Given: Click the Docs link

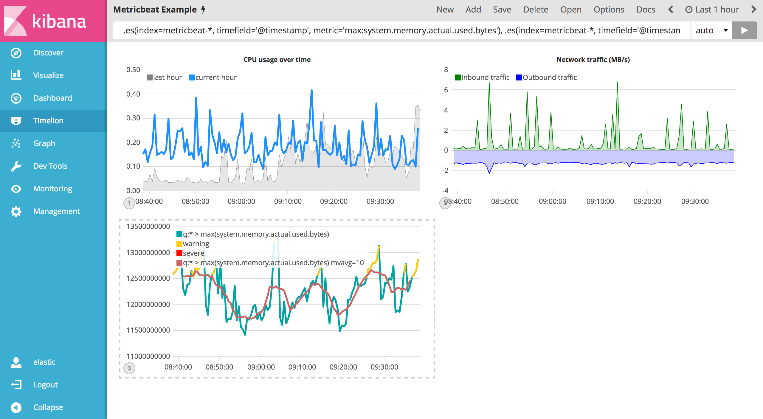Looking at the screenshot, I should (646, 10).
